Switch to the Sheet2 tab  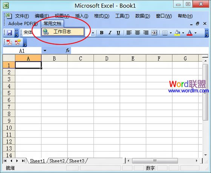click(x=57, y=161)
